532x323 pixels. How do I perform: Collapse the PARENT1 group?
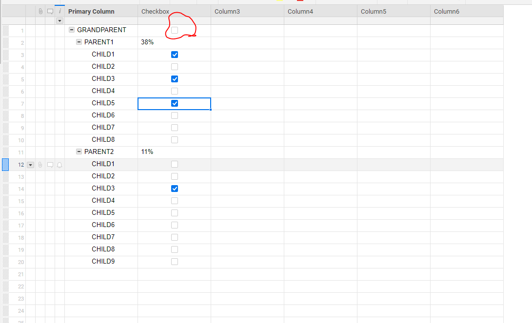pyautogui.click(x=79, y=42)
